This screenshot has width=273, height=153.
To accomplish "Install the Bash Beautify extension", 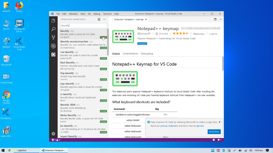I will pyautogui.click(x=103, y=69).
